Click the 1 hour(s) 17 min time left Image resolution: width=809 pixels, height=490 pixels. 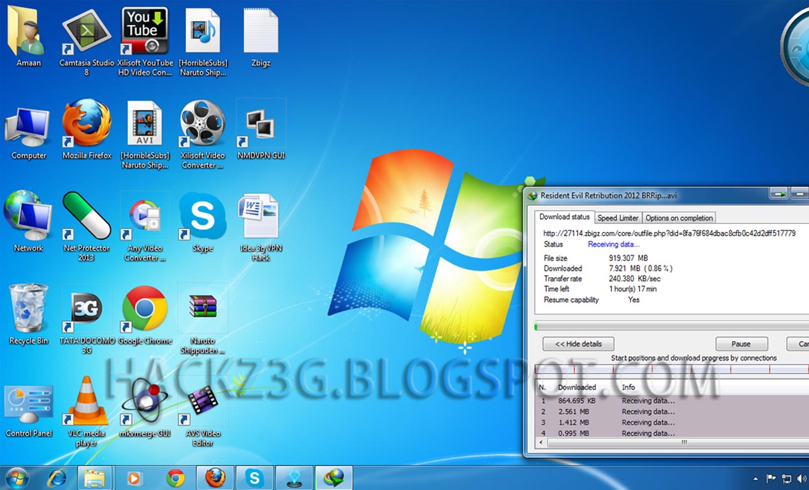pos(632,289)
